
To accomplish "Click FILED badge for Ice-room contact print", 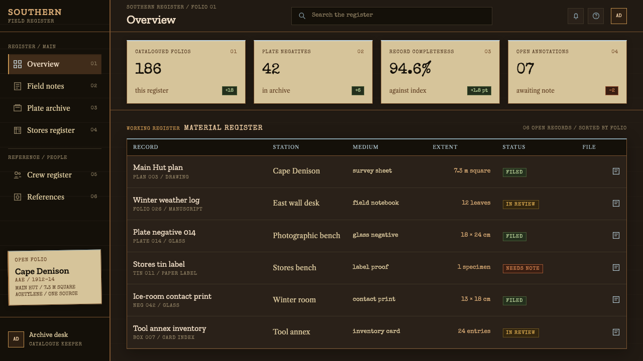I will (x=514, y=300).
